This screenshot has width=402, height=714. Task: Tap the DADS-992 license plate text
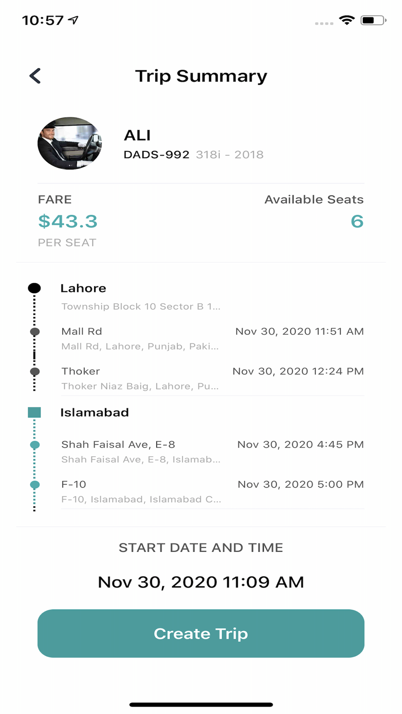[156, 155]
